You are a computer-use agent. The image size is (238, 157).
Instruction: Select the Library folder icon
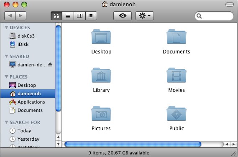[x=101, y=75]
